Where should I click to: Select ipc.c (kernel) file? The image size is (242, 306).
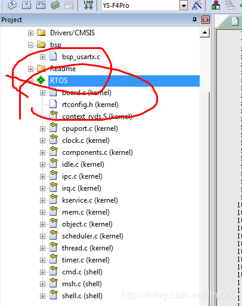(82, 176)
